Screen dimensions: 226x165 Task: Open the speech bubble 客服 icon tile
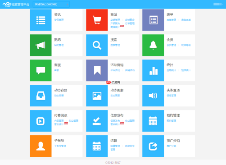click(x=41, y=70)
